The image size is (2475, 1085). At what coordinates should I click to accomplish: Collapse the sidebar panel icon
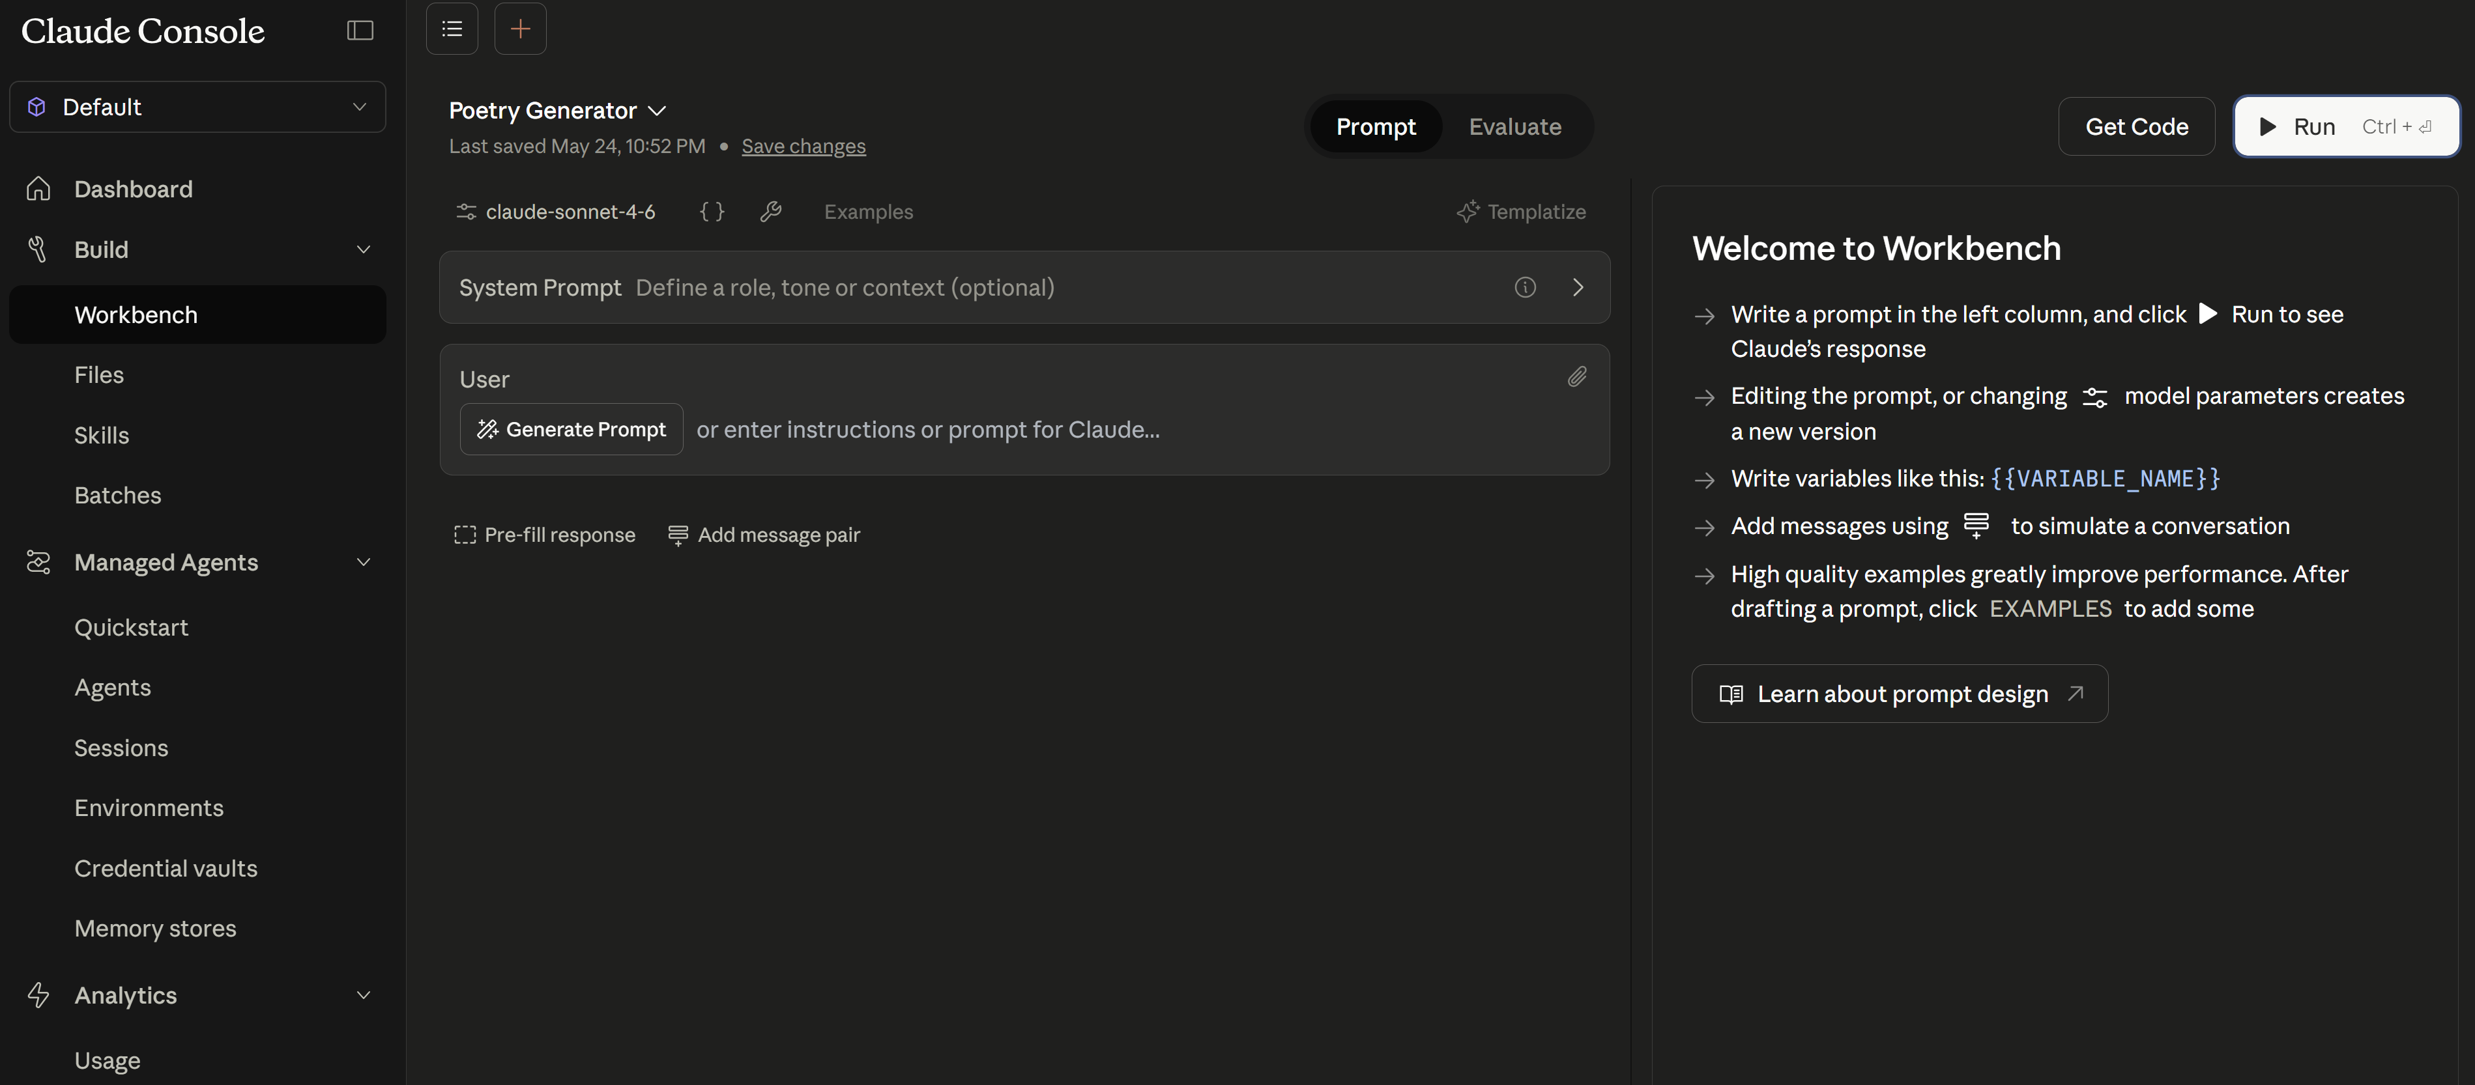coord(360,31)
